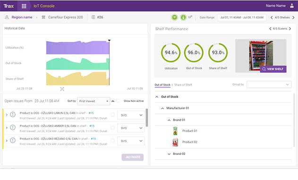Check the box for OŽUJSKO AMBER issue
This screenshot has height=180, width=298.
coord(112,128)
